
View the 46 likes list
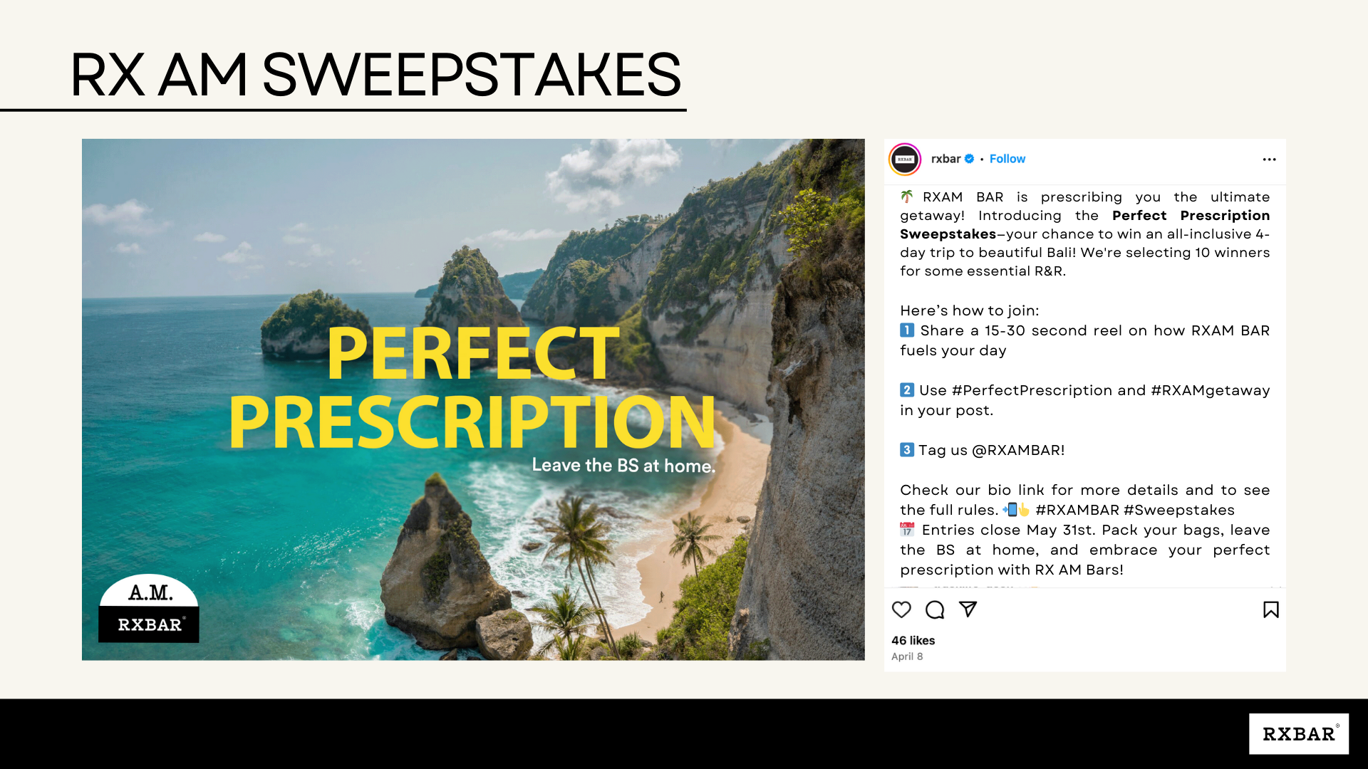pyautogui.click(x=913, y=640)
